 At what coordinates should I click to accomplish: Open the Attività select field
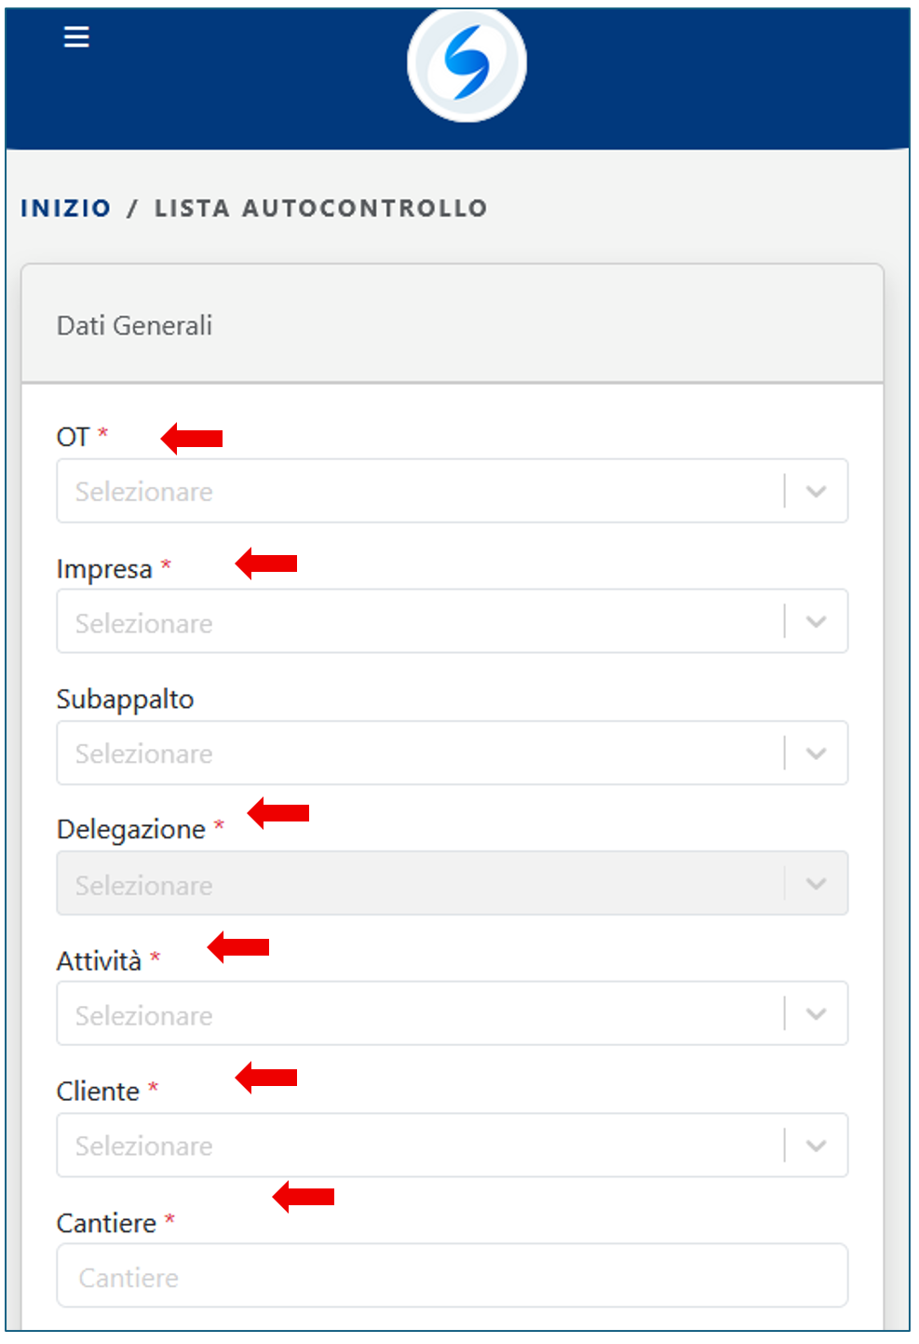click(419, 1013)
